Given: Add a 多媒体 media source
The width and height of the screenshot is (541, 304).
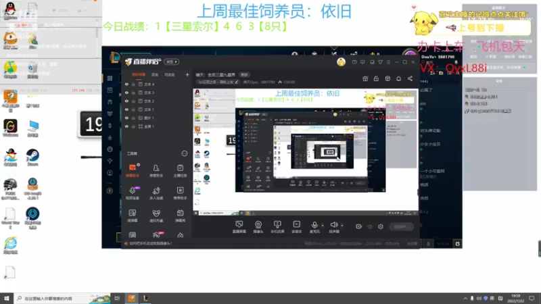Looking at the screenshot, I should click(296, 227).
